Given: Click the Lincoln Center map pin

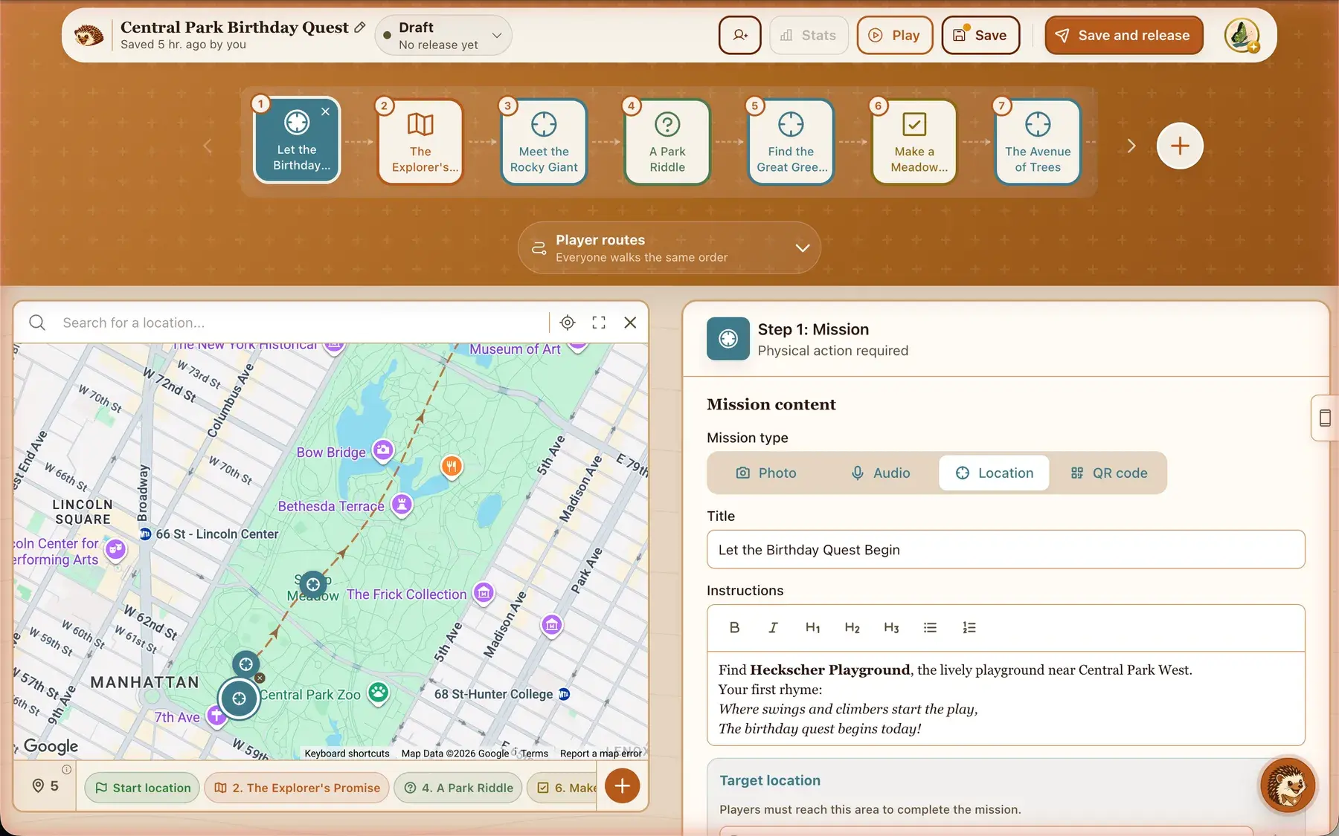Looking at the screenshot, I should [115, 550].
